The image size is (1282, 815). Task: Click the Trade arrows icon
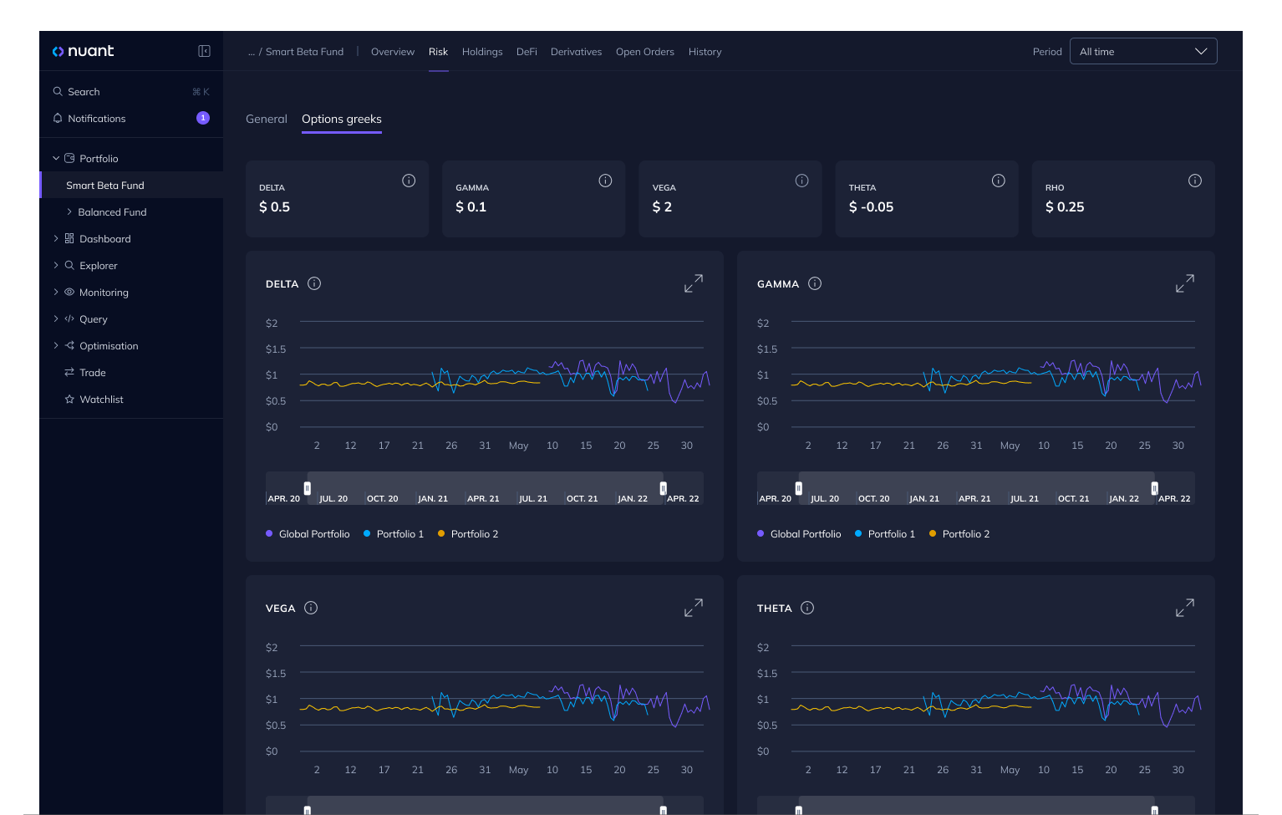pyautogui.click(x=69, y=372)
